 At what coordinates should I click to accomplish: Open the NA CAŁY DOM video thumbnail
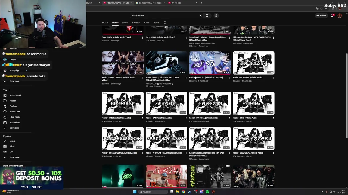pos(210,138)
